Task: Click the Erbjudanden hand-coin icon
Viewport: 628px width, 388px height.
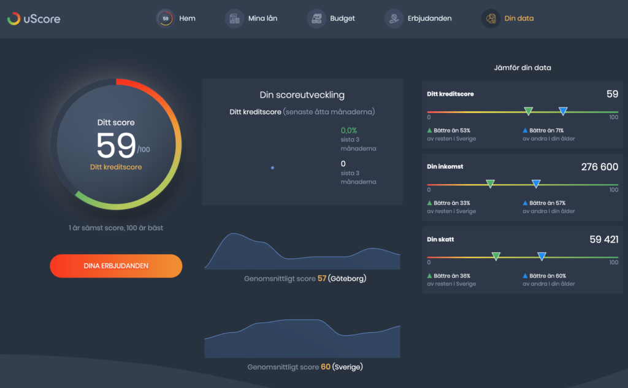Action: pyautogui.click(x=394, y=18)
